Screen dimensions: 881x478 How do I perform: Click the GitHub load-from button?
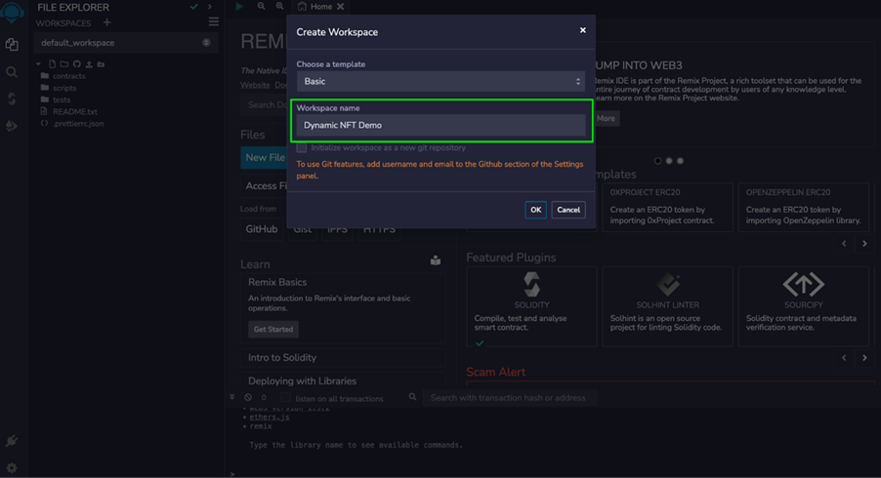(x=261, y=229)
